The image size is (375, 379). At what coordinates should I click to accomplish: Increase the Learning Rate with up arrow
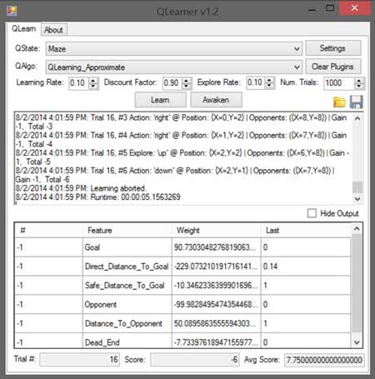(x=93, y=80)
